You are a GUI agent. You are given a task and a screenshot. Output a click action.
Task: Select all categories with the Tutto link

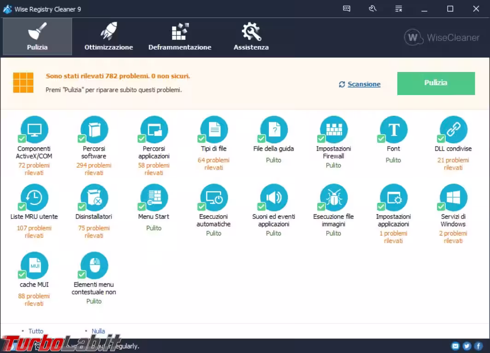[x=36, y=331]
